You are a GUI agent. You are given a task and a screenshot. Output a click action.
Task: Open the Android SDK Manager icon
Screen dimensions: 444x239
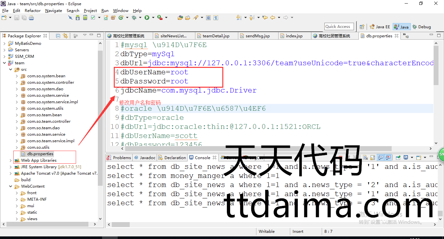tap(78, 18)
